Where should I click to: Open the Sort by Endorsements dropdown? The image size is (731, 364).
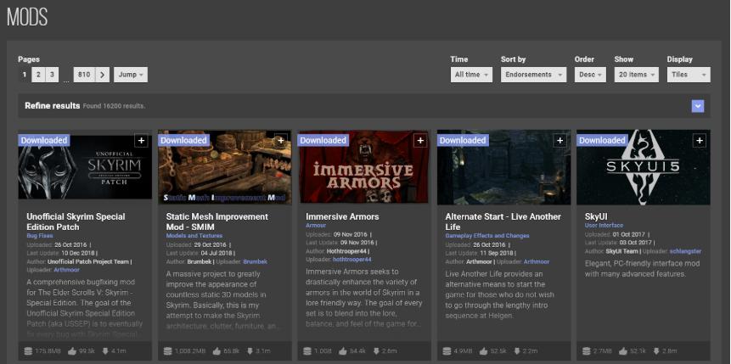[x=533, y=75]
